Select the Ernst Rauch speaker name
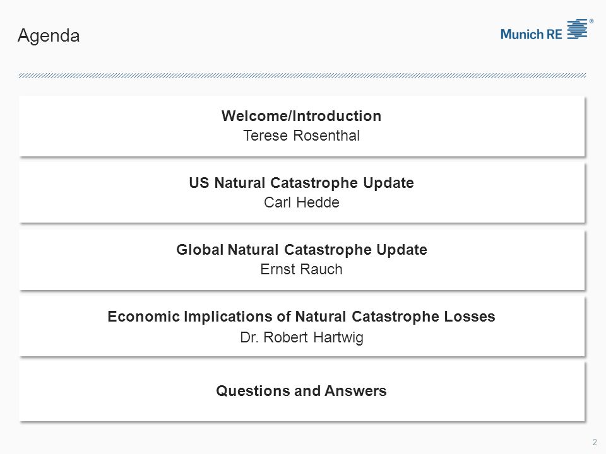The image size is (606, 454). coord(302,269)
